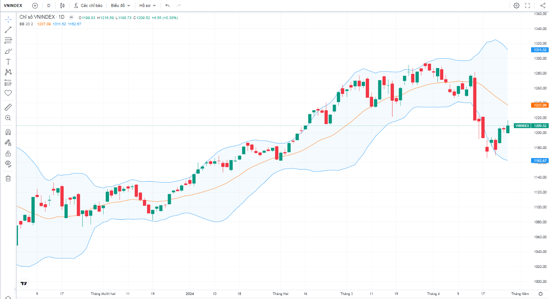Image resolution: width=549 pixels, height=299 pixels.
Task: Click the Tháng 3 date label
Action: [x=347, y=294]
